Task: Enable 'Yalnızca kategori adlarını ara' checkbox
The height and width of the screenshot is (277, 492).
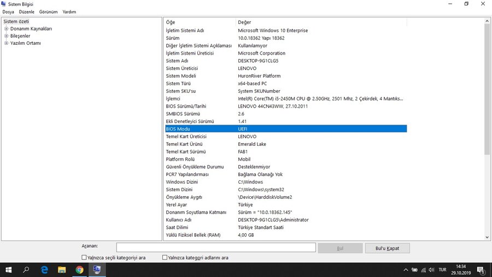Action: [x=165, y=257]
